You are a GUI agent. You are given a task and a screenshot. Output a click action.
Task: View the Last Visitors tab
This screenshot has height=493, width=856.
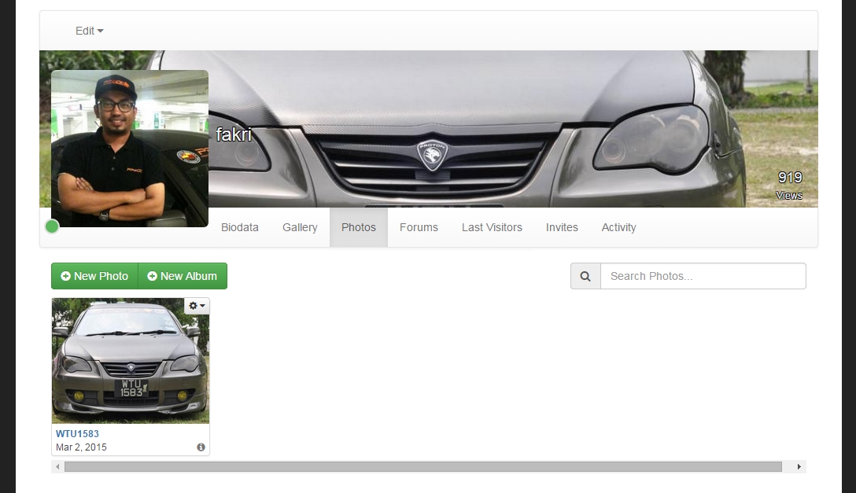pyautogui.click(x=492, y=227)
